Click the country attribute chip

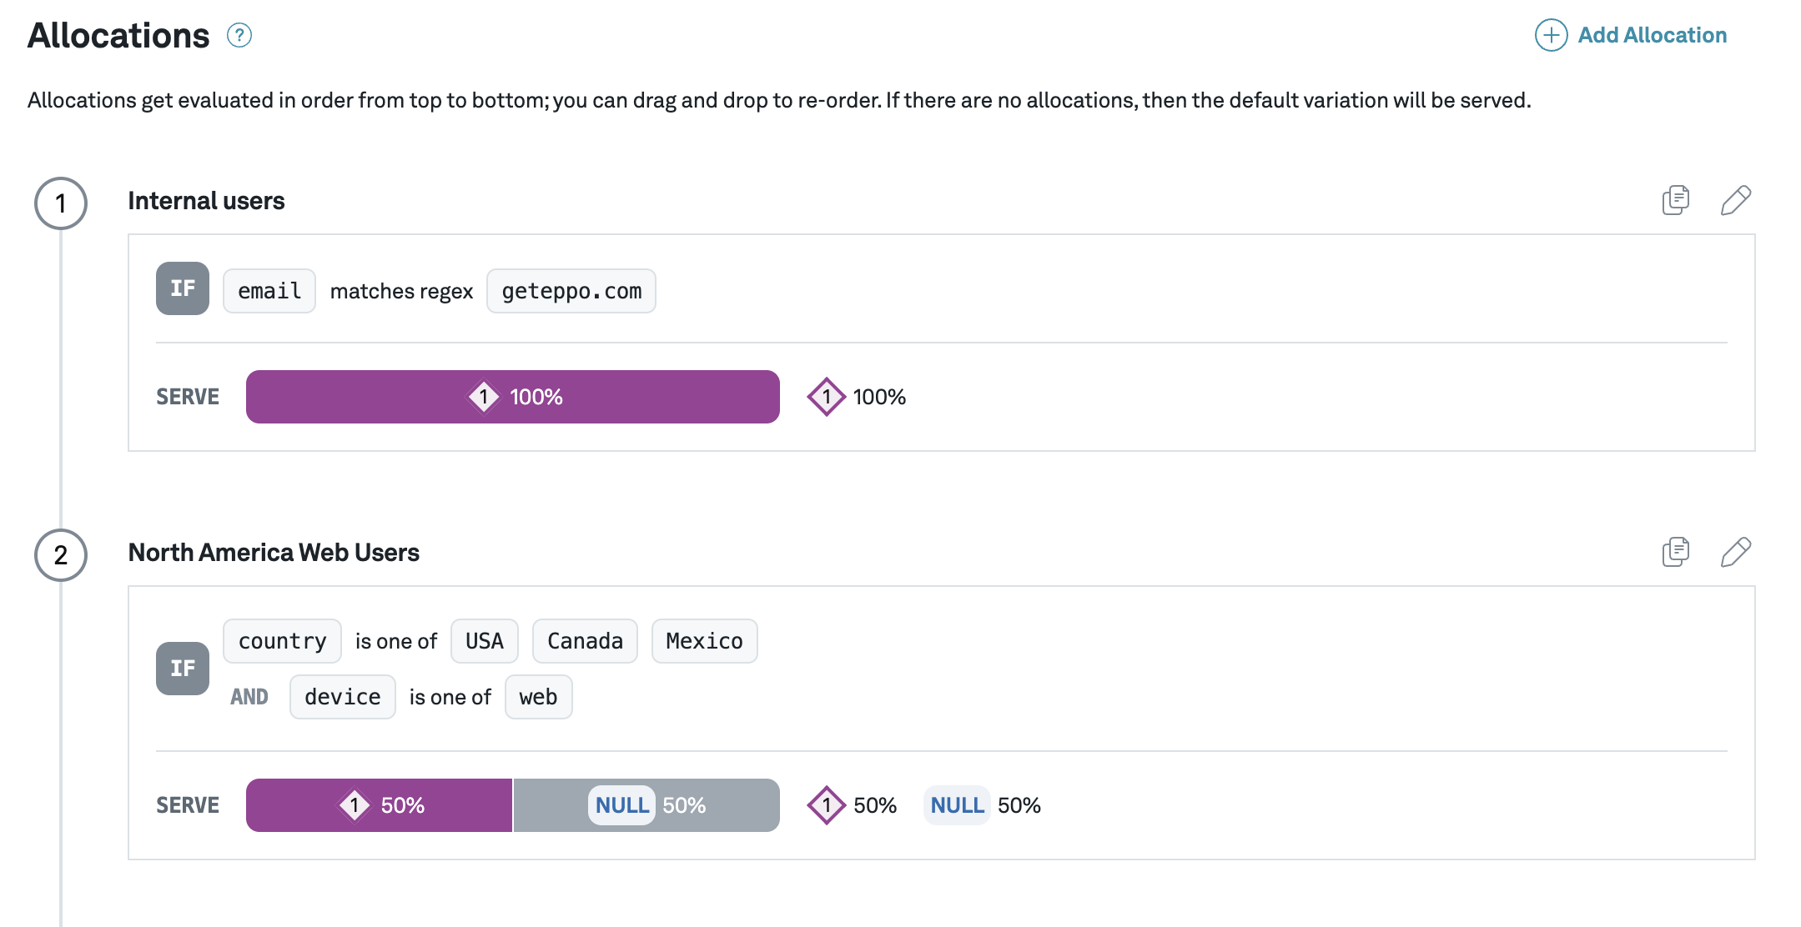pos(282,641)
